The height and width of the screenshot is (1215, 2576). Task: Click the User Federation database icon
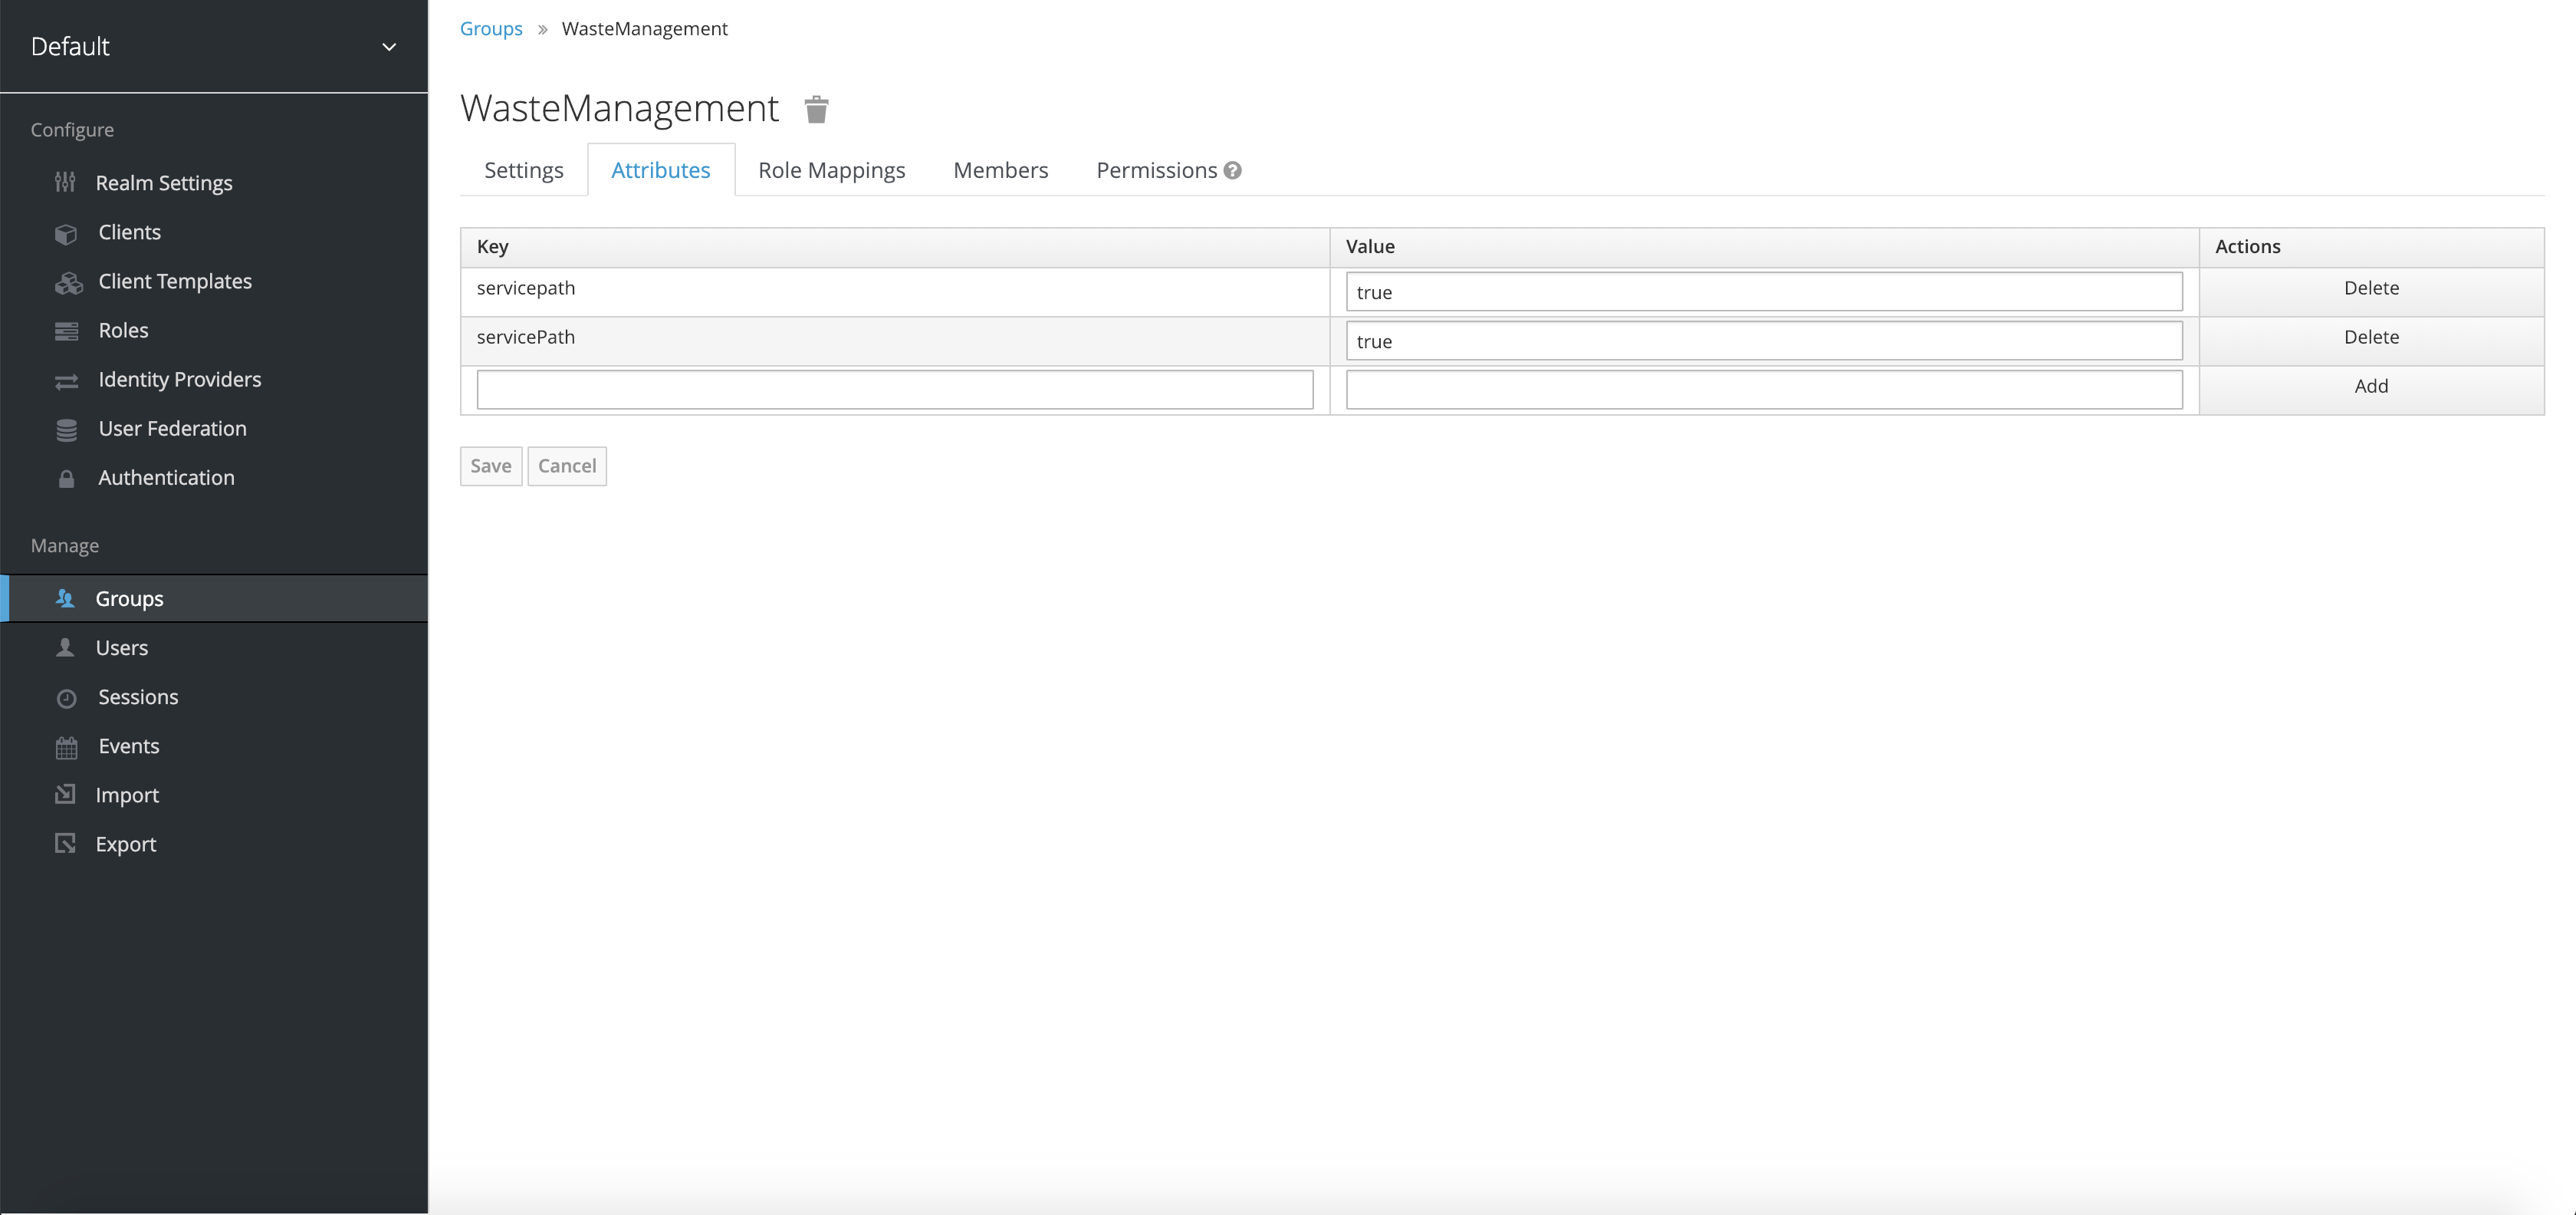pyautogui.click(x=66, y=430)
